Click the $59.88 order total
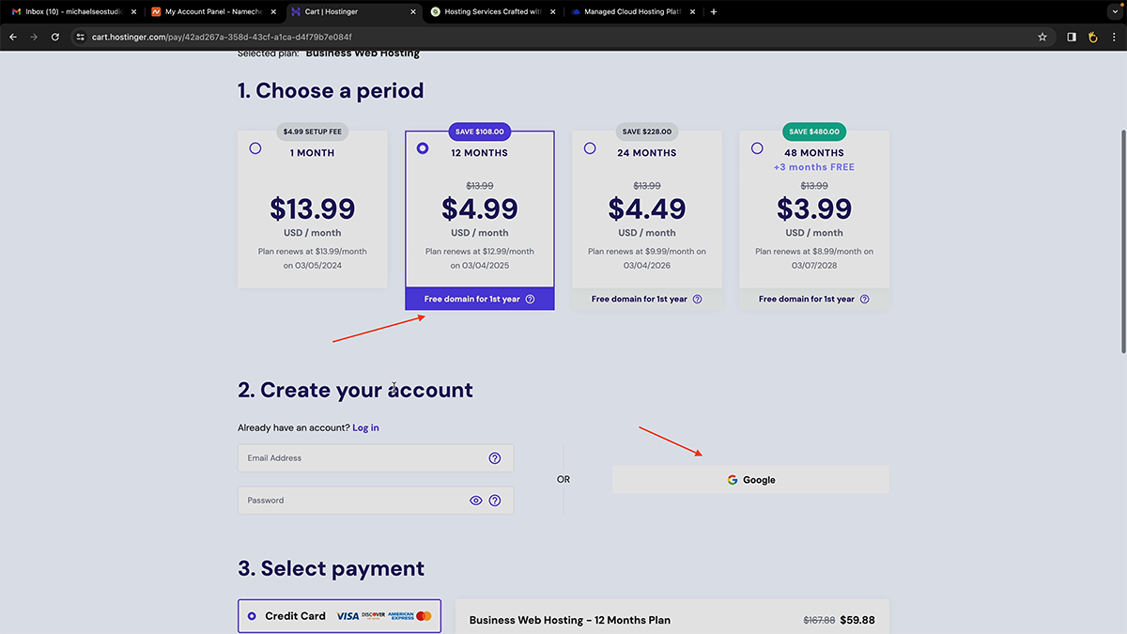The width and height of the screenshot is (1127, 634). click(x=856, y=620)
